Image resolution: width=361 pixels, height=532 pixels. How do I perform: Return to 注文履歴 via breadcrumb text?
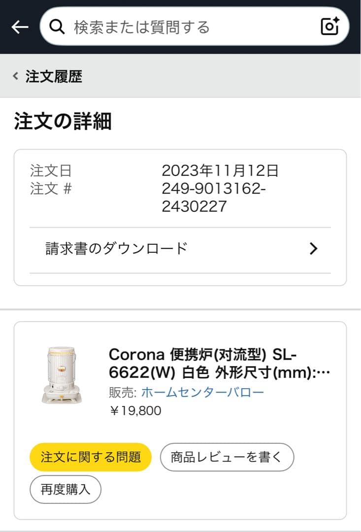pos(54,76)
